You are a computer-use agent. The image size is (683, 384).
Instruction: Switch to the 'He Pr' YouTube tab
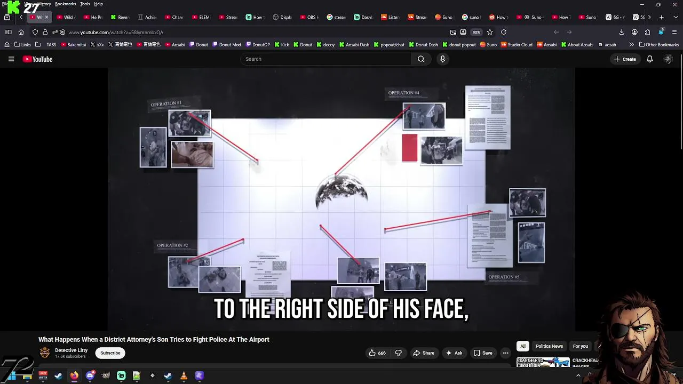tap(93, 17)
